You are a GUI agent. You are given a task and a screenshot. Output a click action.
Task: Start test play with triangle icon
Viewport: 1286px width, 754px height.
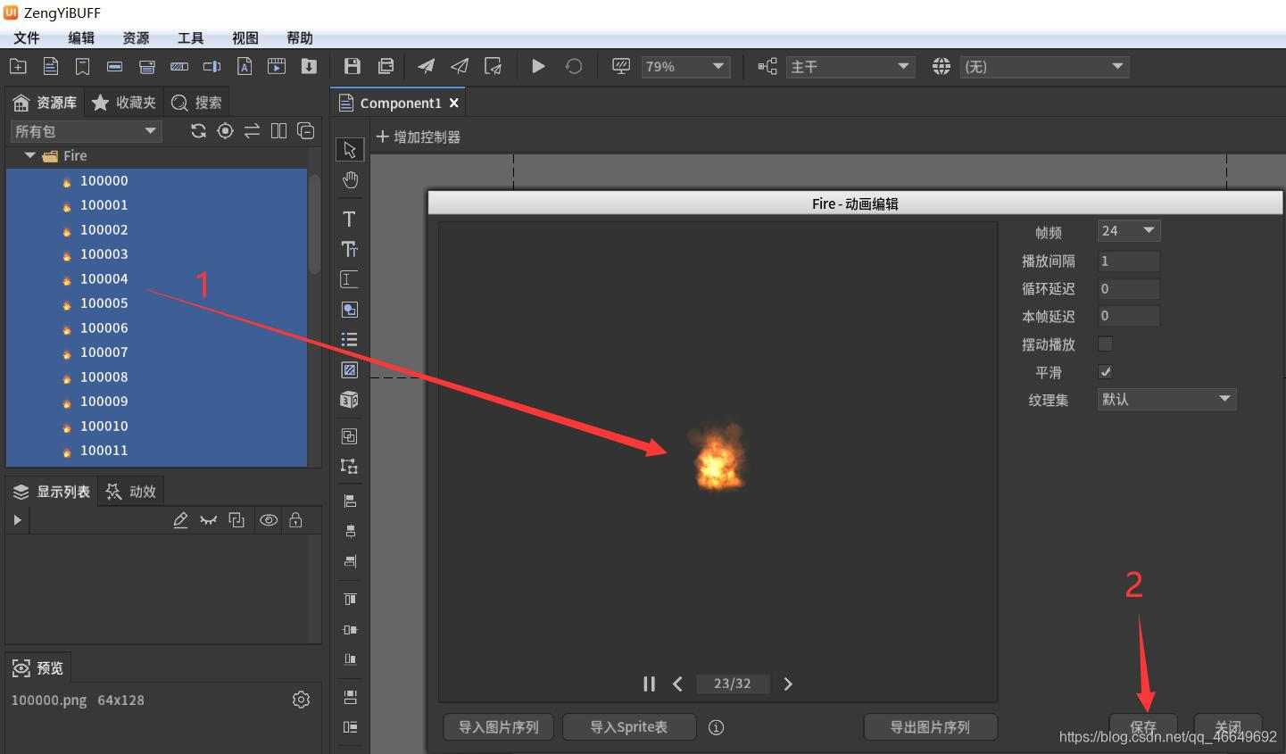[538, 67]
